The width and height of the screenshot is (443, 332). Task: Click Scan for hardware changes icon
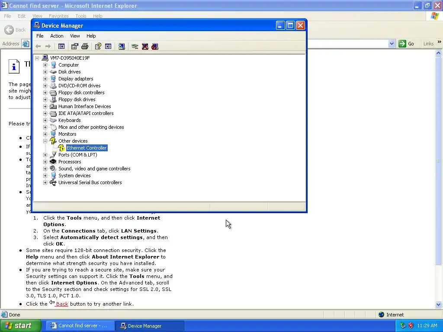pyautogui.click(x=122, y=46)
